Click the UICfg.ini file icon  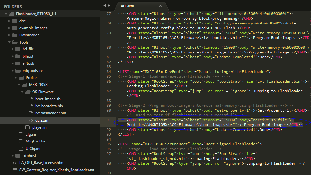tap(21, 148)
